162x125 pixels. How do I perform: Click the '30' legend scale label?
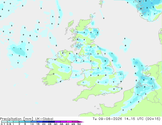tap(55, 124)
